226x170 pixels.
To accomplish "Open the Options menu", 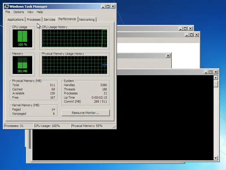I will tap(19, 12).
